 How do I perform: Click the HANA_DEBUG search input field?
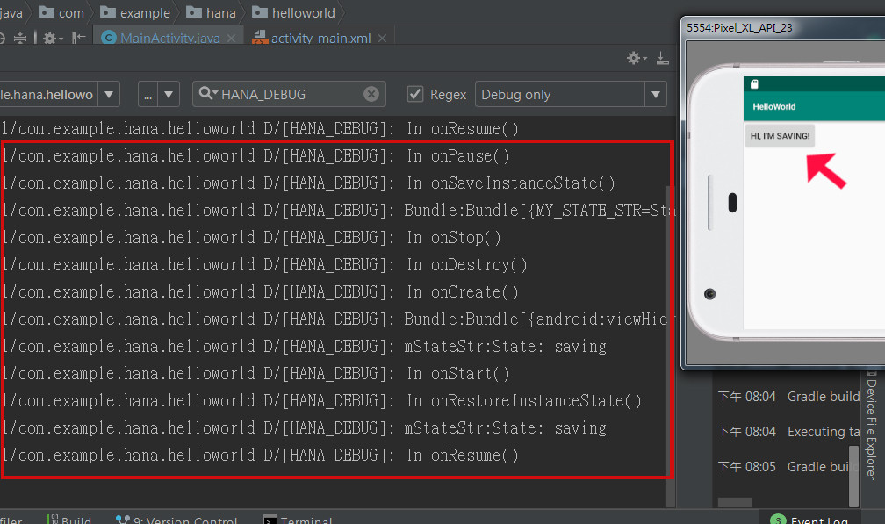(291, 94)
